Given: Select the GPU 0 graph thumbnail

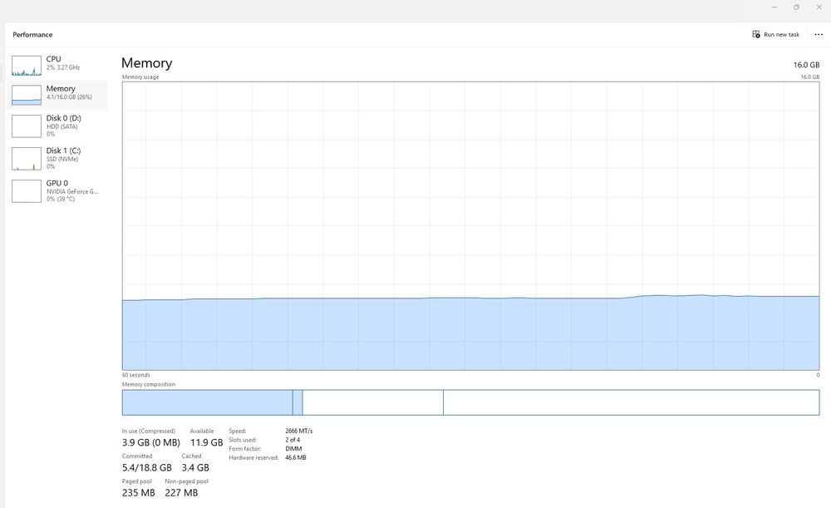Looking at the screenshot, I should click(x=27, y=191).
